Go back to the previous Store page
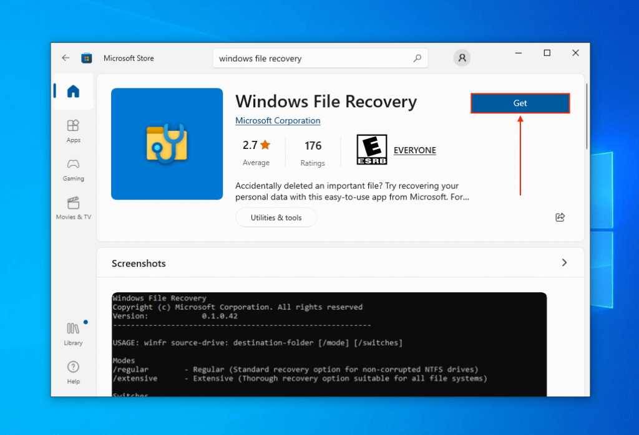This screenshot has width=639, height=435. (x=65, y=57)
